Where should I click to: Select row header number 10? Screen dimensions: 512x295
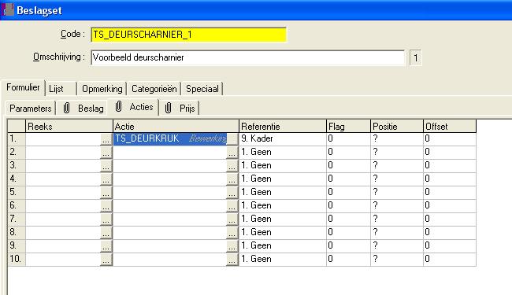[x=17, y=259]
